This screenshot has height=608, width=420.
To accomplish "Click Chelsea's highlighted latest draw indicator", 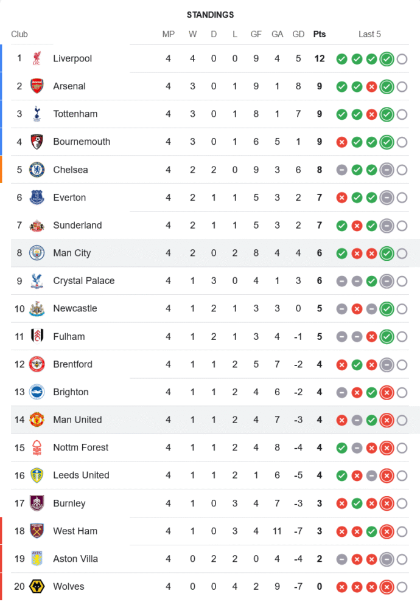I will tap(386, 170).
